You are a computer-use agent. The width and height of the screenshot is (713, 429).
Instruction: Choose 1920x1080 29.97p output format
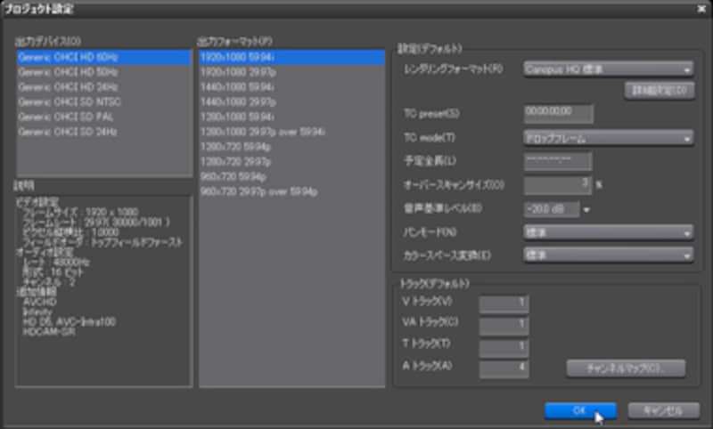[292, 72]
